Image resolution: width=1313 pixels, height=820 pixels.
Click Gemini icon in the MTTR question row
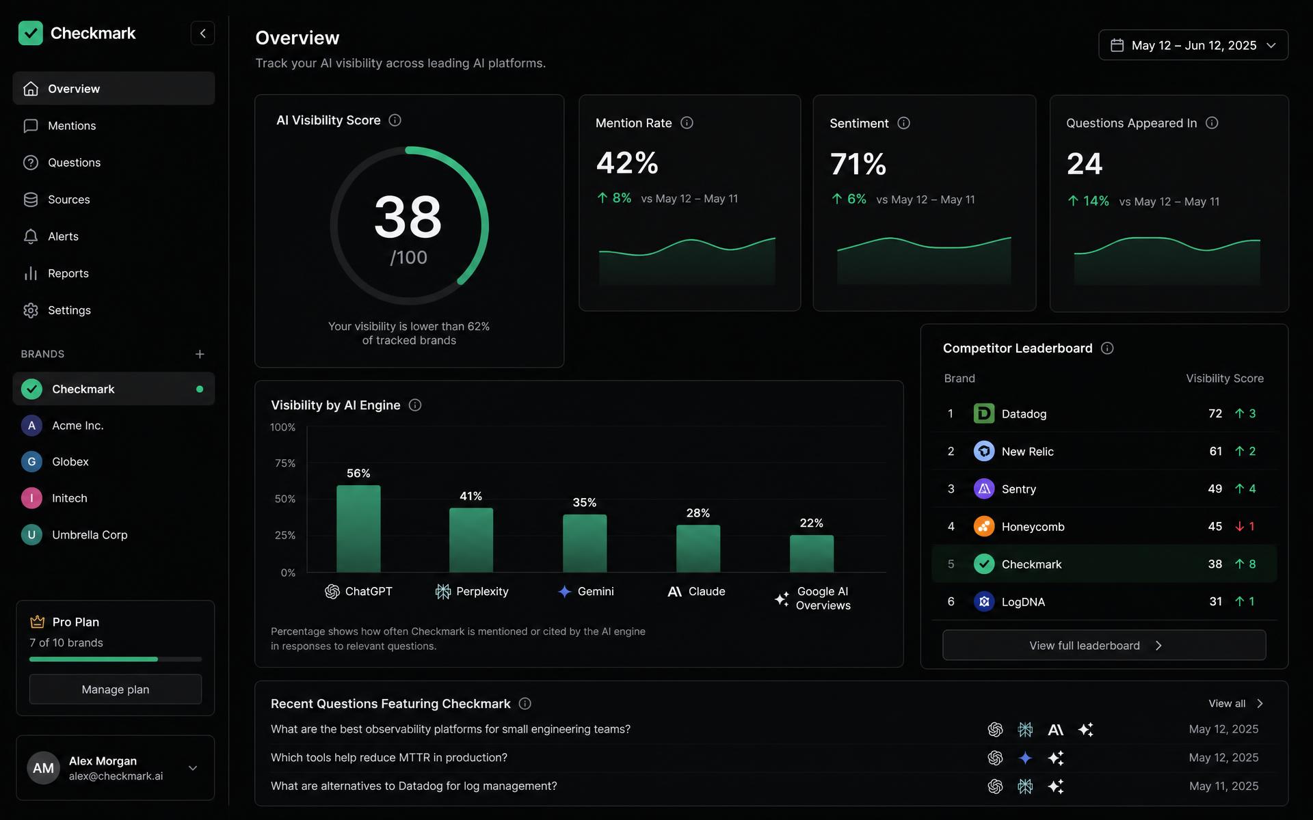click(x=1025, y=758)
